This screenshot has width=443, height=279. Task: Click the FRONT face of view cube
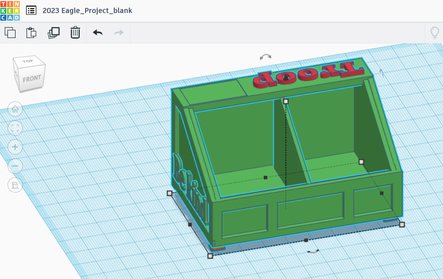[31, 78]
